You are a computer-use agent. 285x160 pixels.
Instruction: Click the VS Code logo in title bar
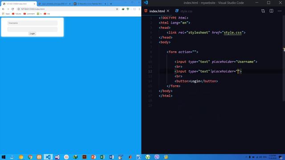(146, 3)
